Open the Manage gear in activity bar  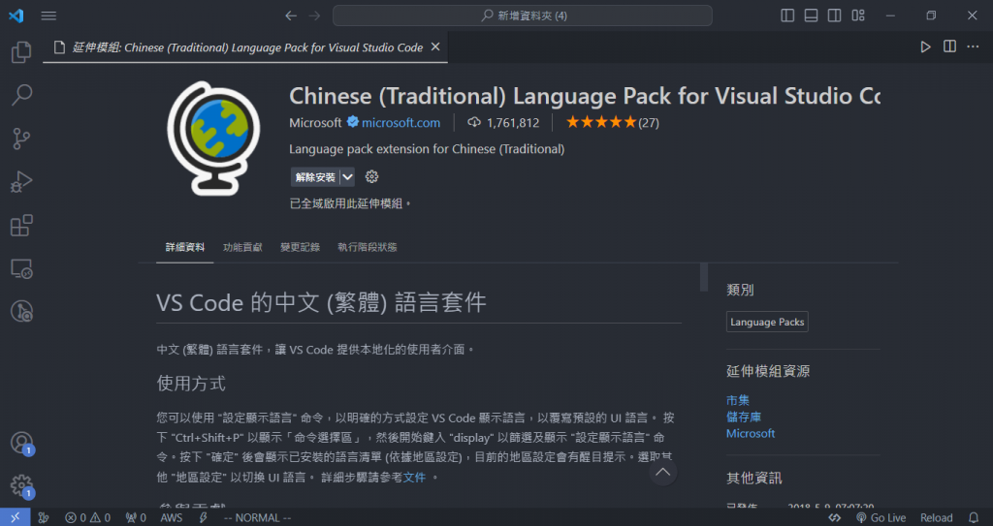(21, 486)
